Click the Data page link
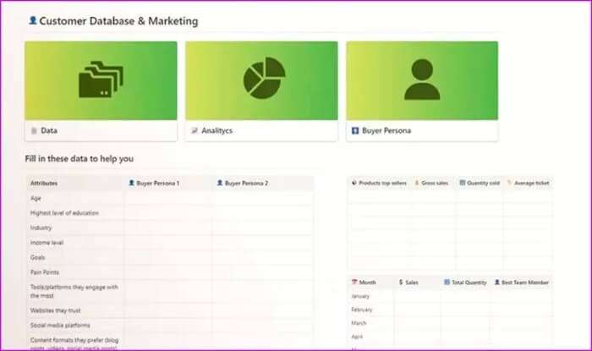 click(x=49, y=130)
